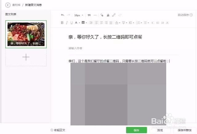197x134 pixels.
Task: Apply text background color highlight
Action: coord(83,22)
